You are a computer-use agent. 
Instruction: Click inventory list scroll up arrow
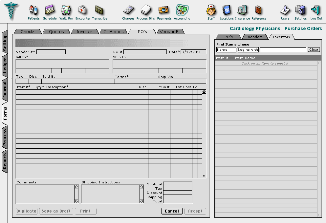pos(319,63)
